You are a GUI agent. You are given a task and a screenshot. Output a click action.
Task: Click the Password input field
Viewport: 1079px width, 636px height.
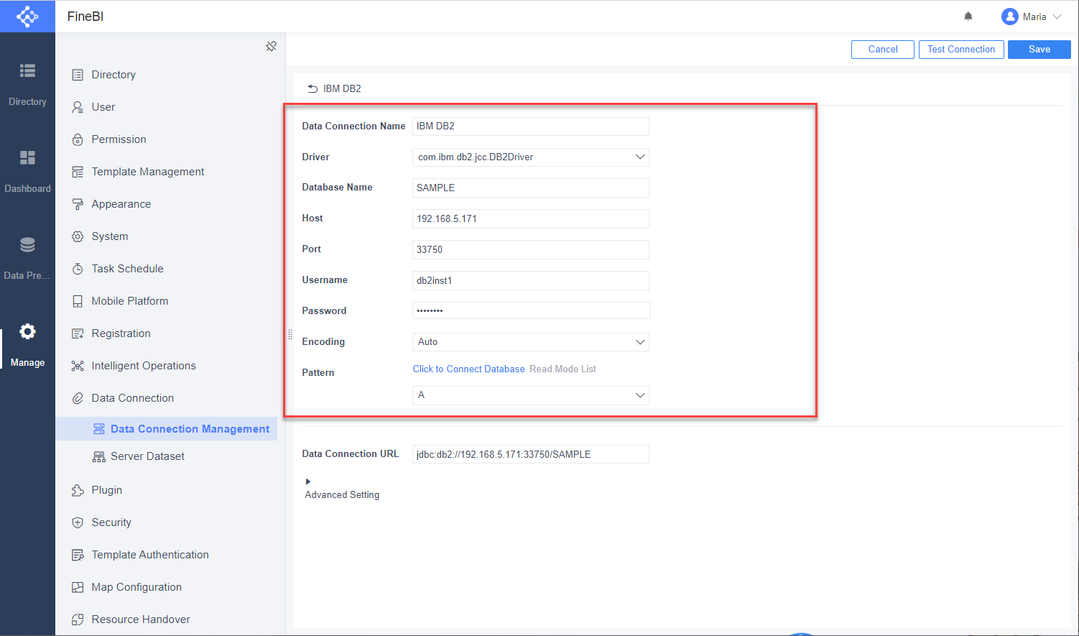point(531,310)
